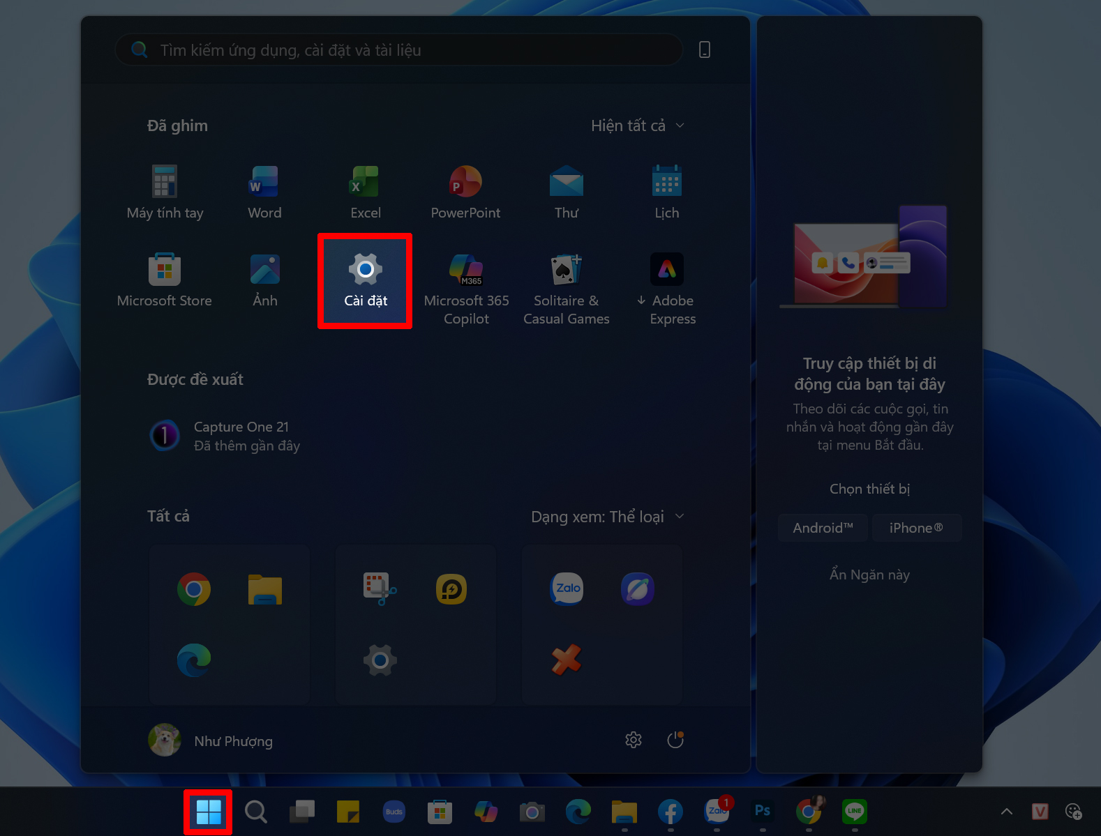1101x836 pixels.
Task: Click the chat-plus icon in system tray
Action: [x=1073, y=811]
